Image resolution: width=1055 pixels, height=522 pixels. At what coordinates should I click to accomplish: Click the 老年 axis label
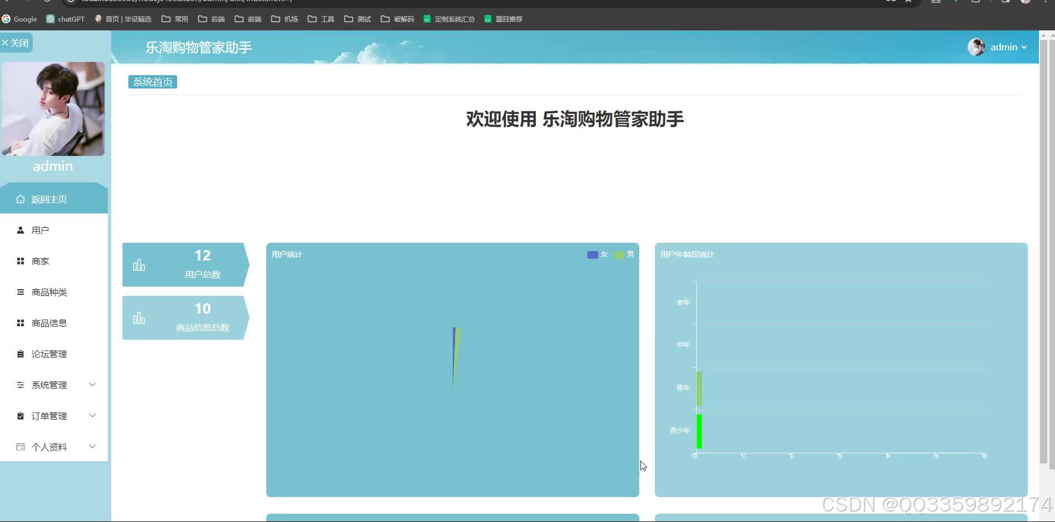coord(683,302)
